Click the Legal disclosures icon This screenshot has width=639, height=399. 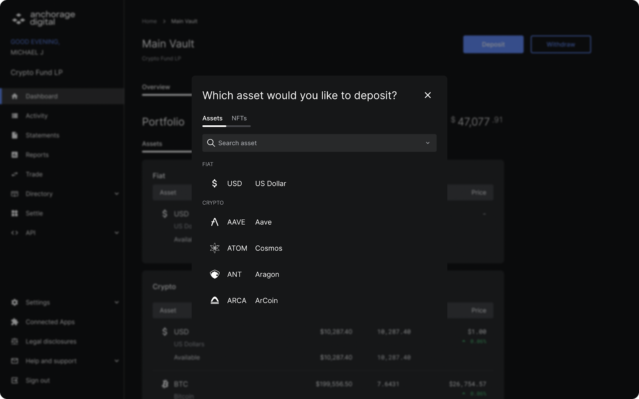(15, 342)
